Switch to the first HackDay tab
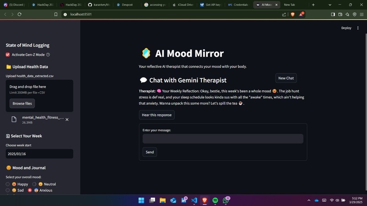This screenshot has width=367, height=206. (x=43, y=5)
